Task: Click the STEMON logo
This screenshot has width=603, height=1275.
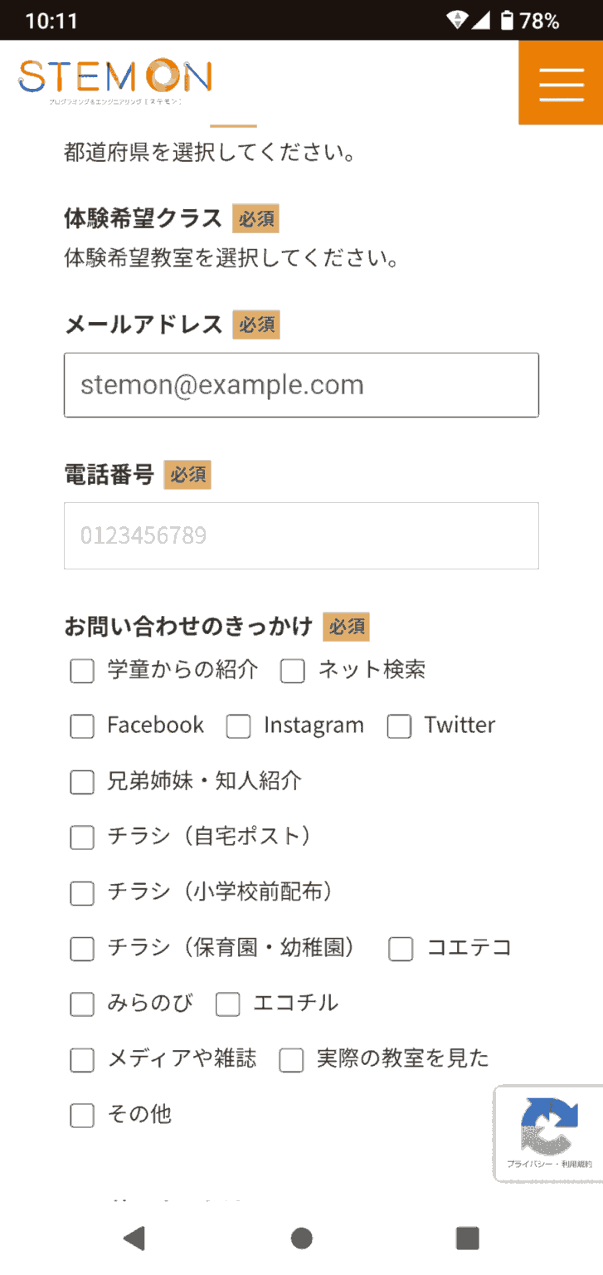Action: [114, 80]
